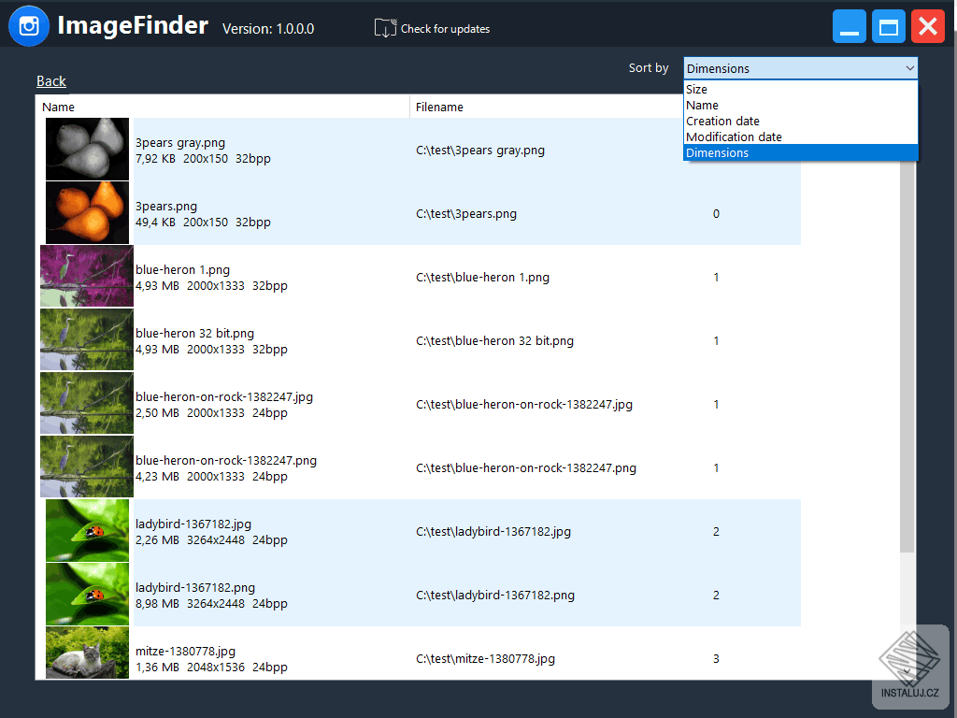The width and height of the screenshot is (957, 718).
Task: Click path 'C:\test\ladybird-1367182.png'
Action: 495,595
